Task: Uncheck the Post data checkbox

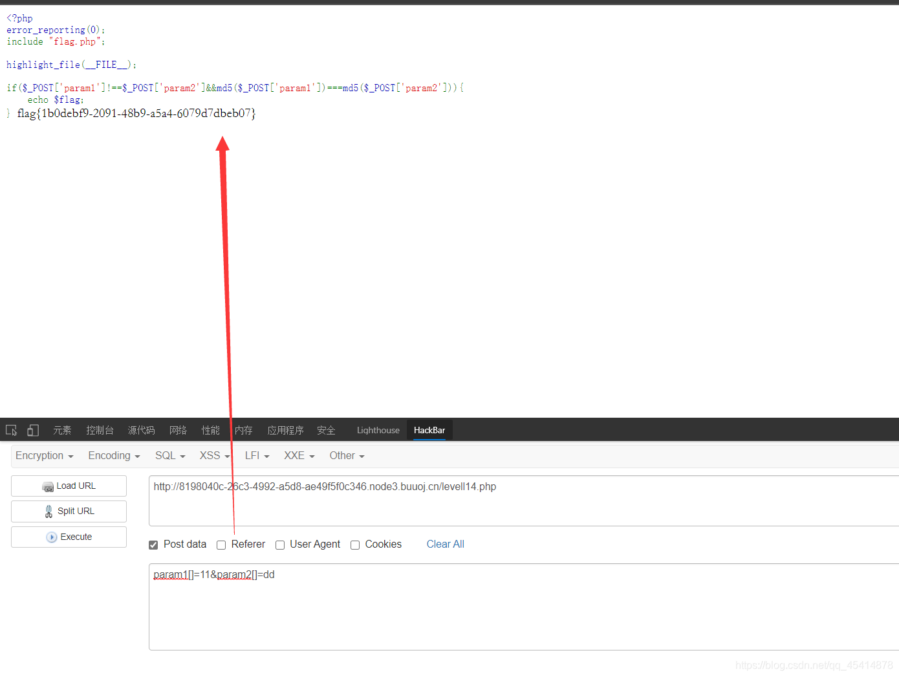Action: tap(153, 545)
